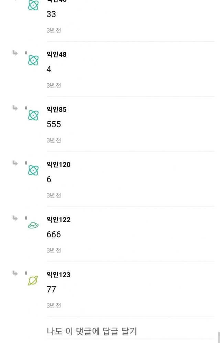Click the reply arrow beside 익인48

coord(15,53)
